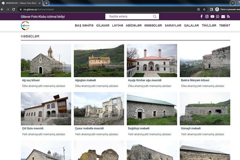Open the Ağ xaç kilsəsi link
The height and width of the screenshot is (160, 240).
[30, 80]
